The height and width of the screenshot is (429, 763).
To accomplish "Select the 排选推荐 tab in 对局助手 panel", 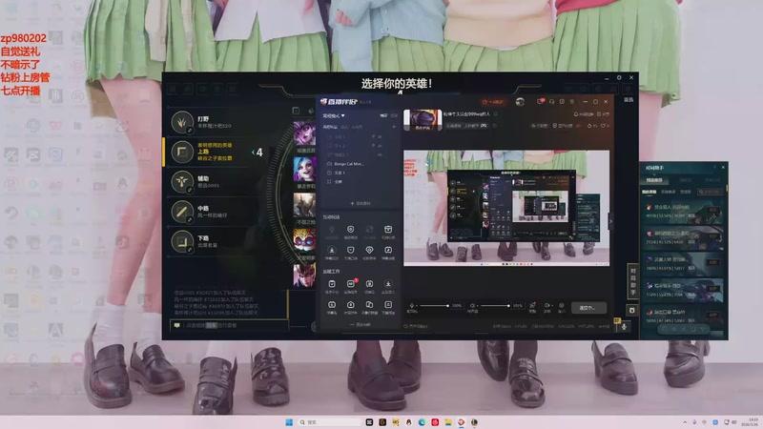I will click(x=654, y=180).
